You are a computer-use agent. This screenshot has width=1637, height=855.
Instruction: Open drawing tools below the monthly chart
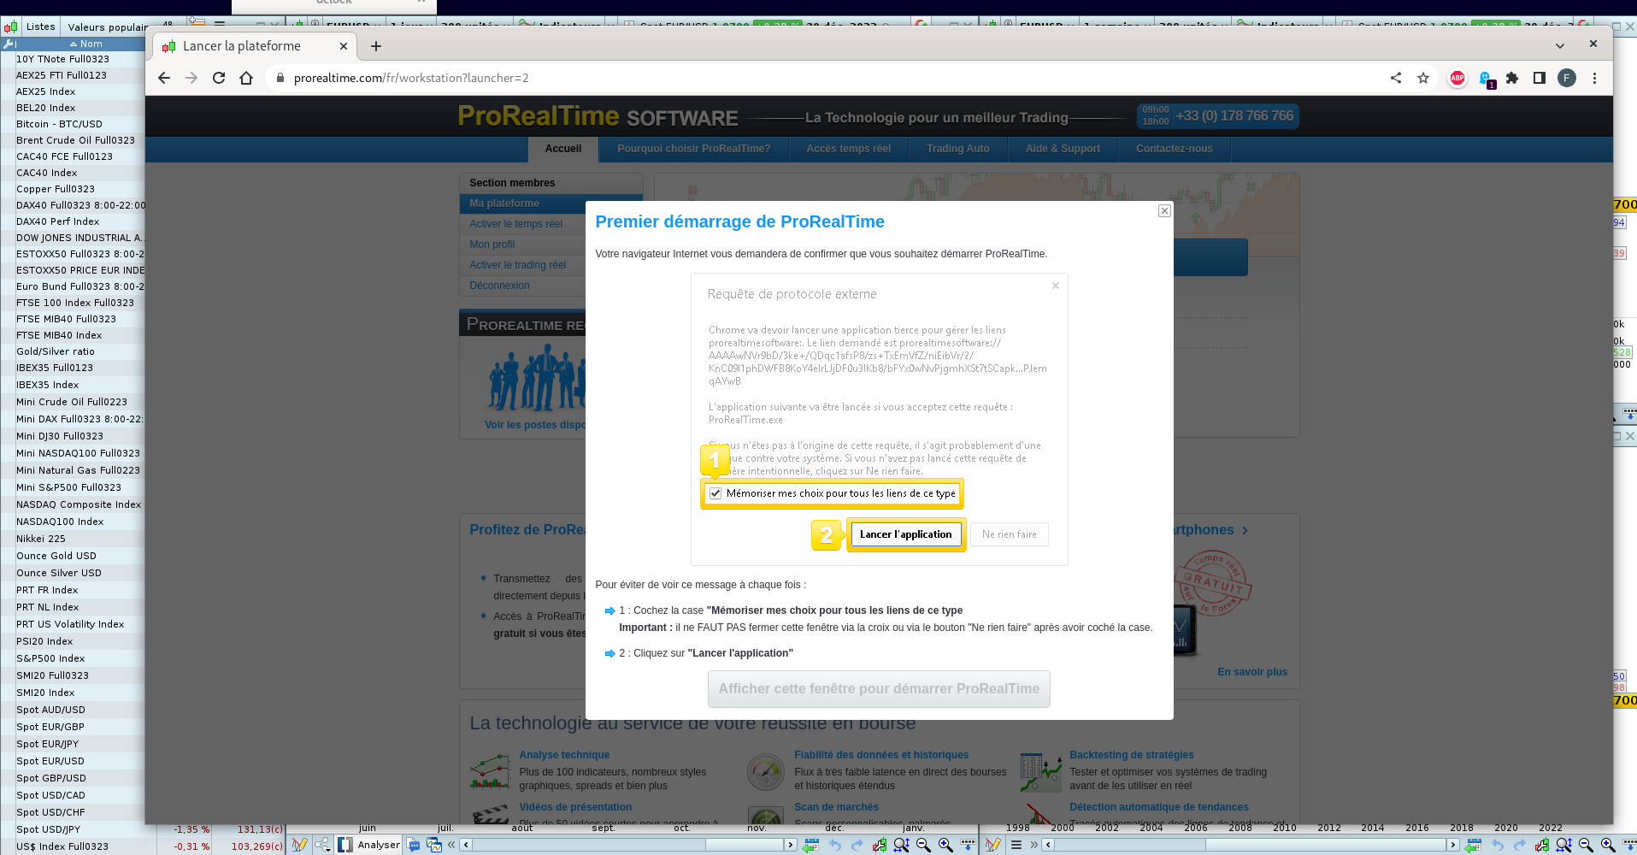tap(299, 845)
